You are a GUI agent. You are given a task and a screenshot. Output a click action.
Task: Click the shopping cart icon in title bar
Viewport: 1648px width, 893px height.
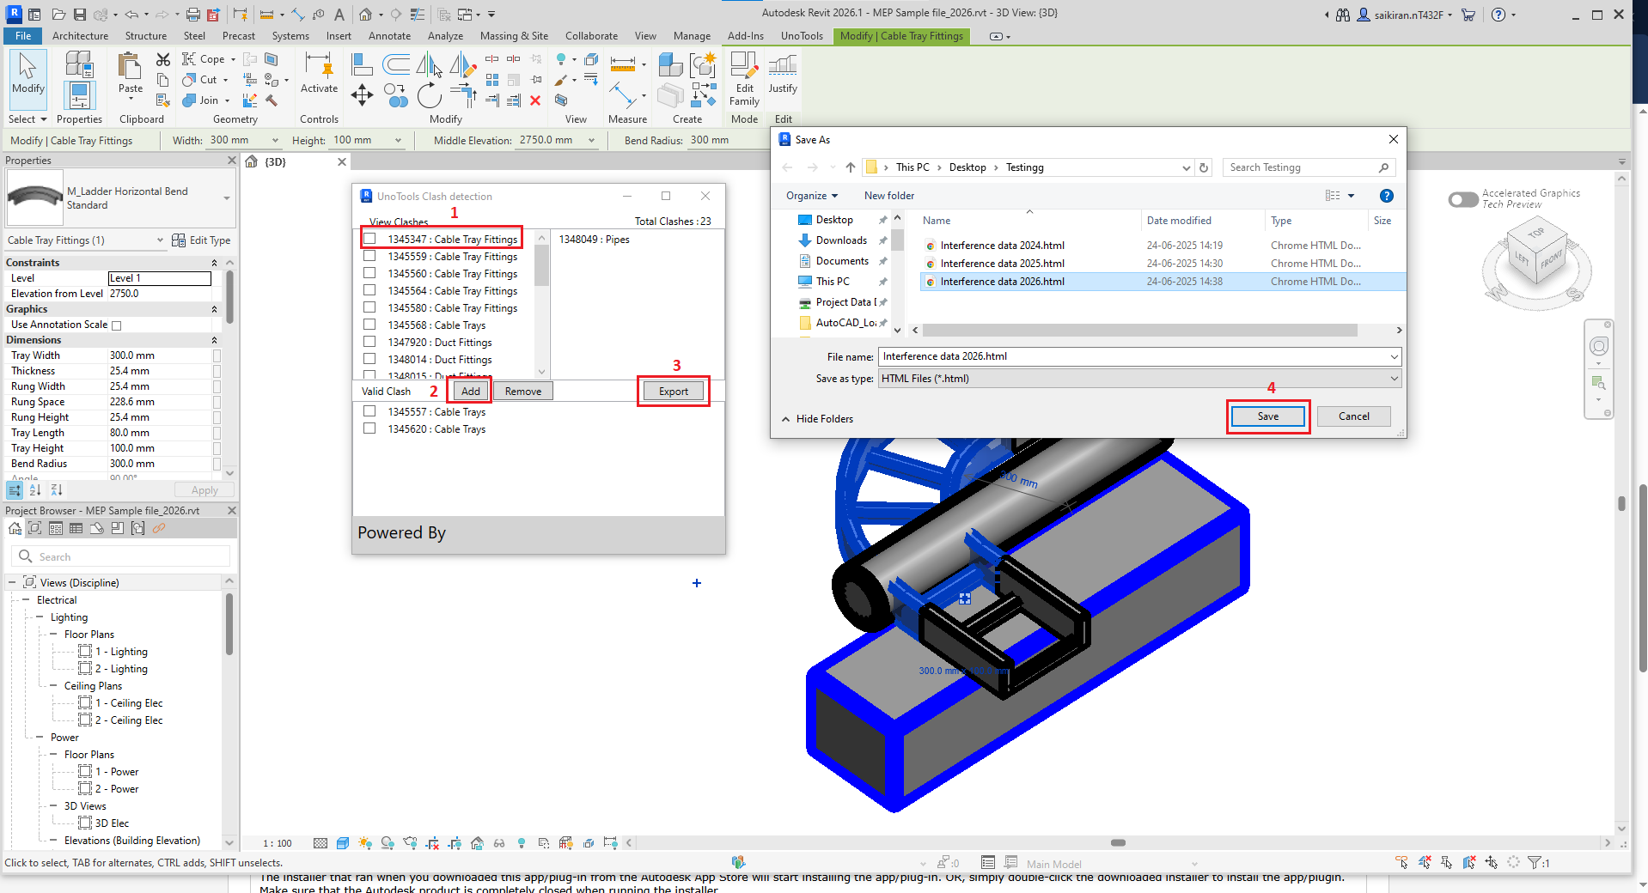point(1468,15)
